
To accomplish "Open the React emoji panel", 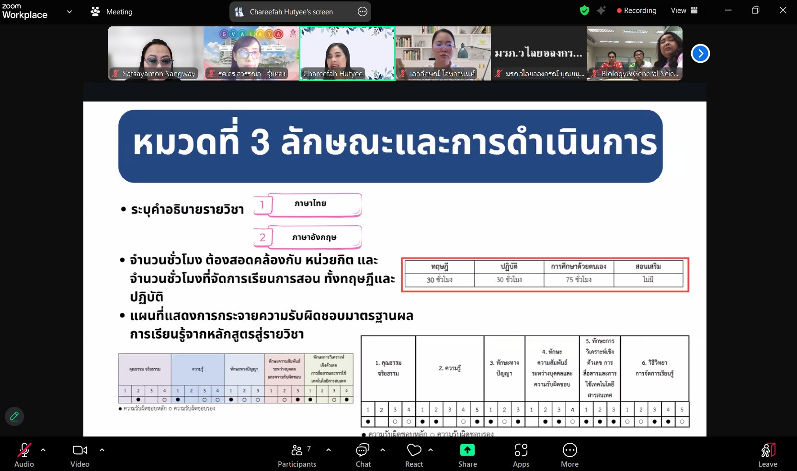I will click(414, 454).
